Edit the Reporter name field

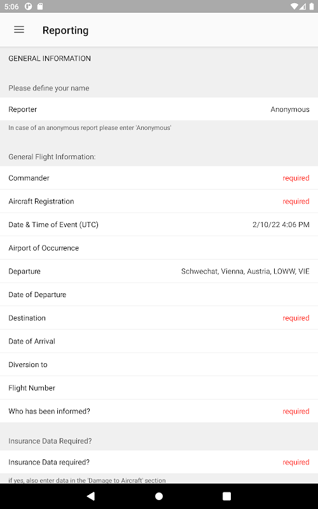[x=159, y=109]
